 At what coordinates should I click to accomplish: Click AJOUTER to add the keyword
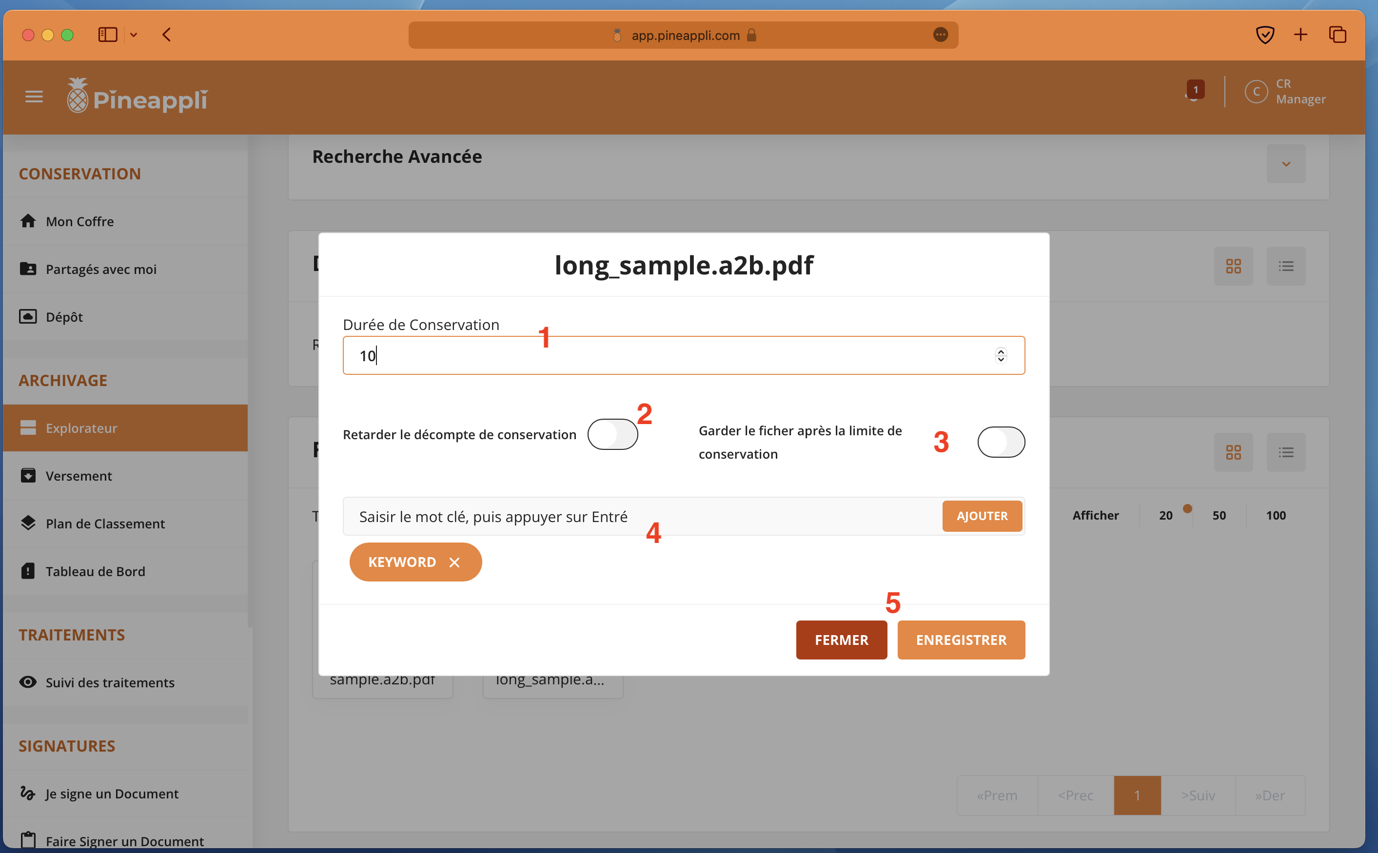[x=981, y=516]
